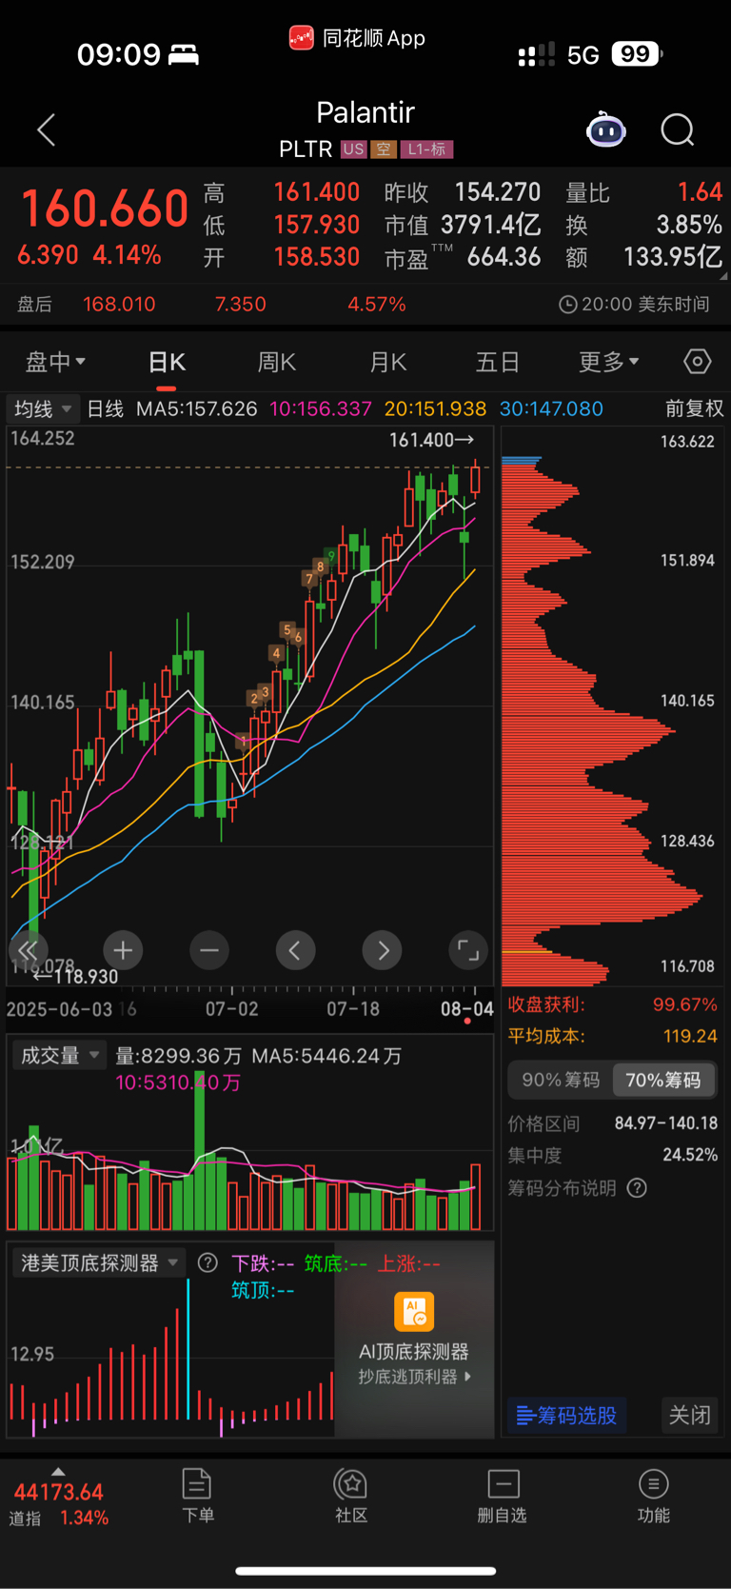Image resolution: width=731 pixels, height=1589 pixels.
Task: Tap the Palantir stock title
Action: tap(365, 112)
